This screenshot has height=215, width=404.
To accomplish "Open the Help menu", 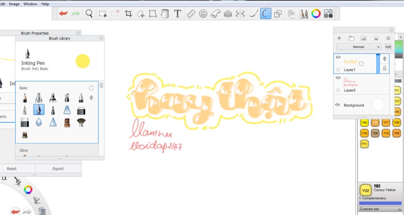I will point(45,4).
